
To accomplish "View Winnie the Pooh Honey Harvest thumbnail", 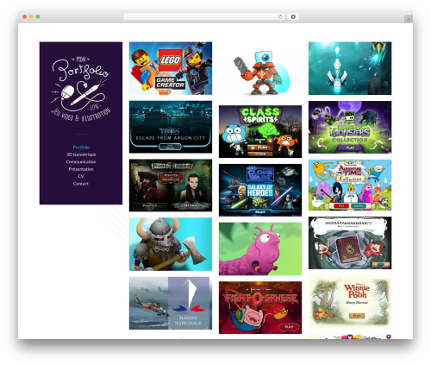I will click(350, 302).
